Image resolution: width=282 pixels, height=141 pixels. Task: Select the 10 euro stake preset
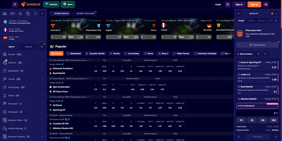coord(241,120)
